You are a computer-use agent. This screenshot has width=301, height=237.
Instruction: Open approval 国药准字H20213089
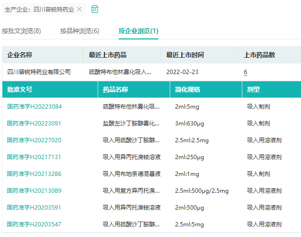click(34, 191)
